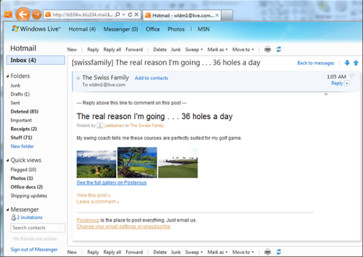Open the Reply options dropdown arrow in the message header
This screenshot has height=257, width=363.
(x=347, y=83)
